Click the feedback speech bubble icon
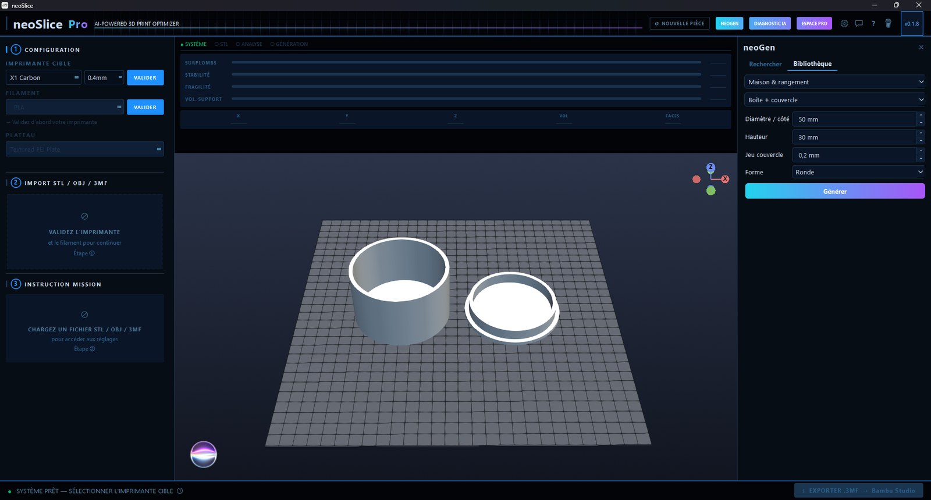 coord(859,24)
